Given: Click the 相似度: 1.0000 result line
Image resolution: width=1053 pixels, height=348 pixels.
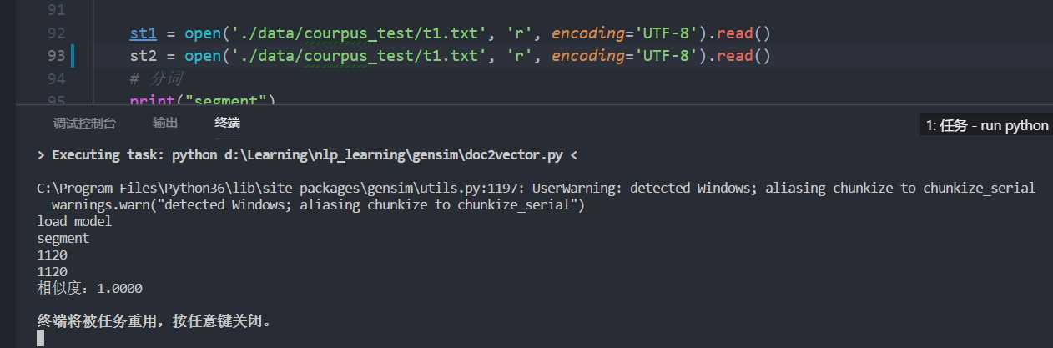Looking at the screenshot, I should click(x=90, y=289).
